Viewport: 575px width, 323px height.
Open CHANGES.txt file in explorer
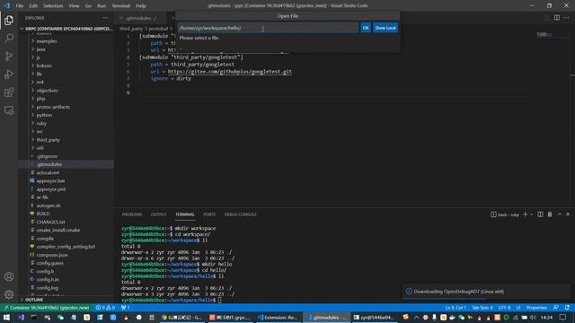coord(50,222)
